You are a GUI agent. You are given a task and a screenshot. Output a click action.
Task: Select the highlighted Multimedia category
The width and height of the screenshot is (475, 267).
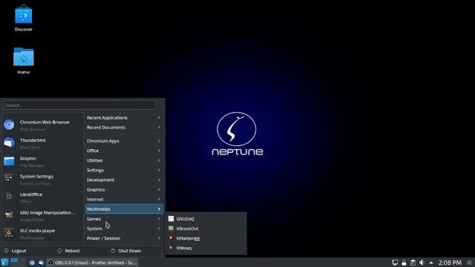pos(124,209)
